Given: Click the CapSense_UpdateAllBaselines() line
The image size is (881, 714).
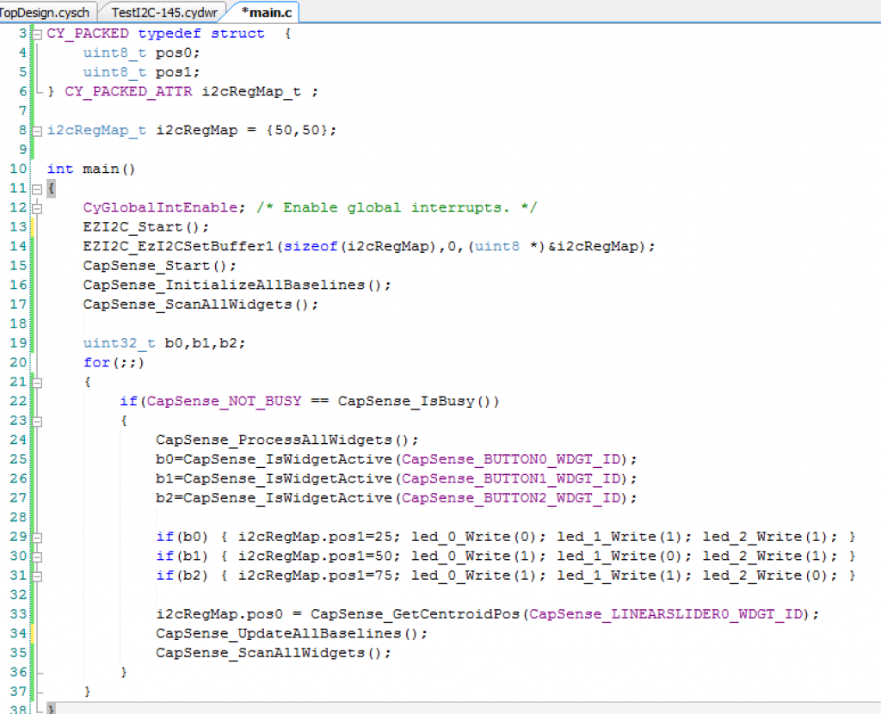Looking at the screenshot, I should point(291,633).
